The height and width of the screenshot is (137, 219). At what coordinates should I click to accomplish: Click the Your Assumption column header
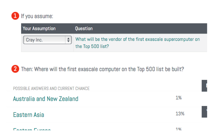click(39, 28)
